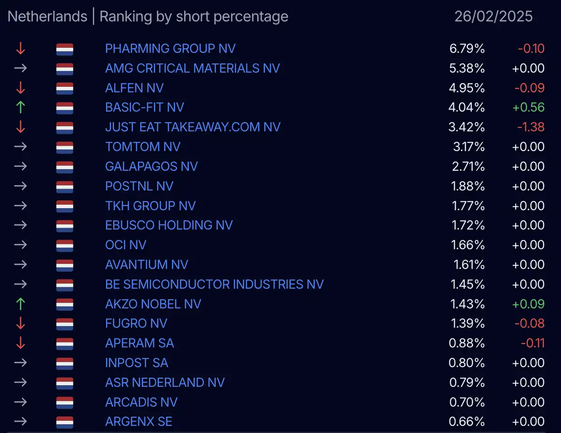Click the green up arrow beside Basic-Fit
The image size is (561, 433).
click(20, 107)
